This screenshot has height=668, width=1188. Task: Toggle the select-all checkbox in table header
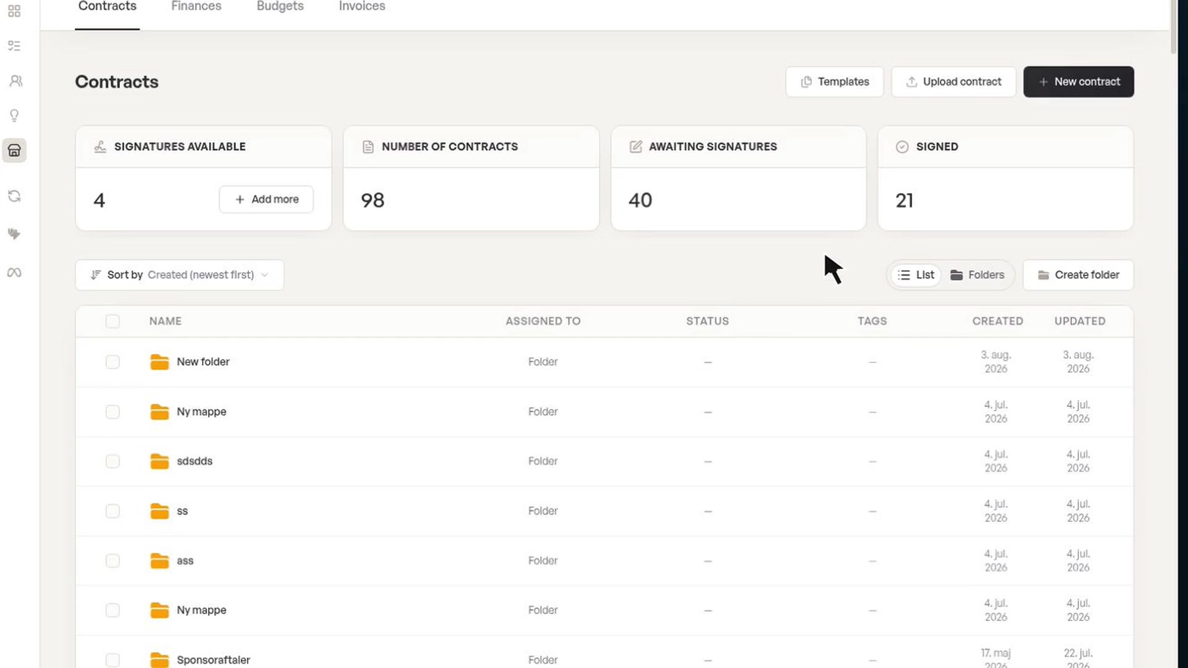click(x=113, y=321)
